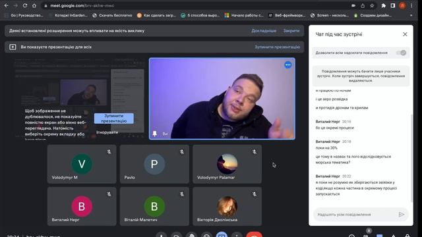The image size is (422, 237).
Task: Click the camera indicator icon in address bar
Action: [x=353, y=5]
